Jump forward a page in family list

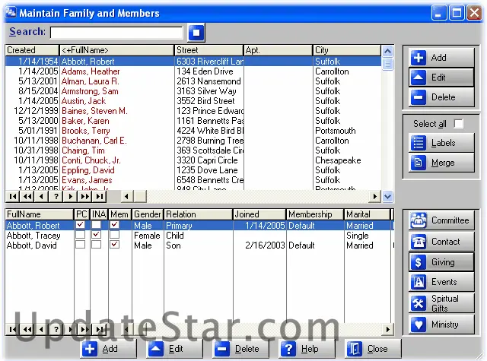coord(84,196)
